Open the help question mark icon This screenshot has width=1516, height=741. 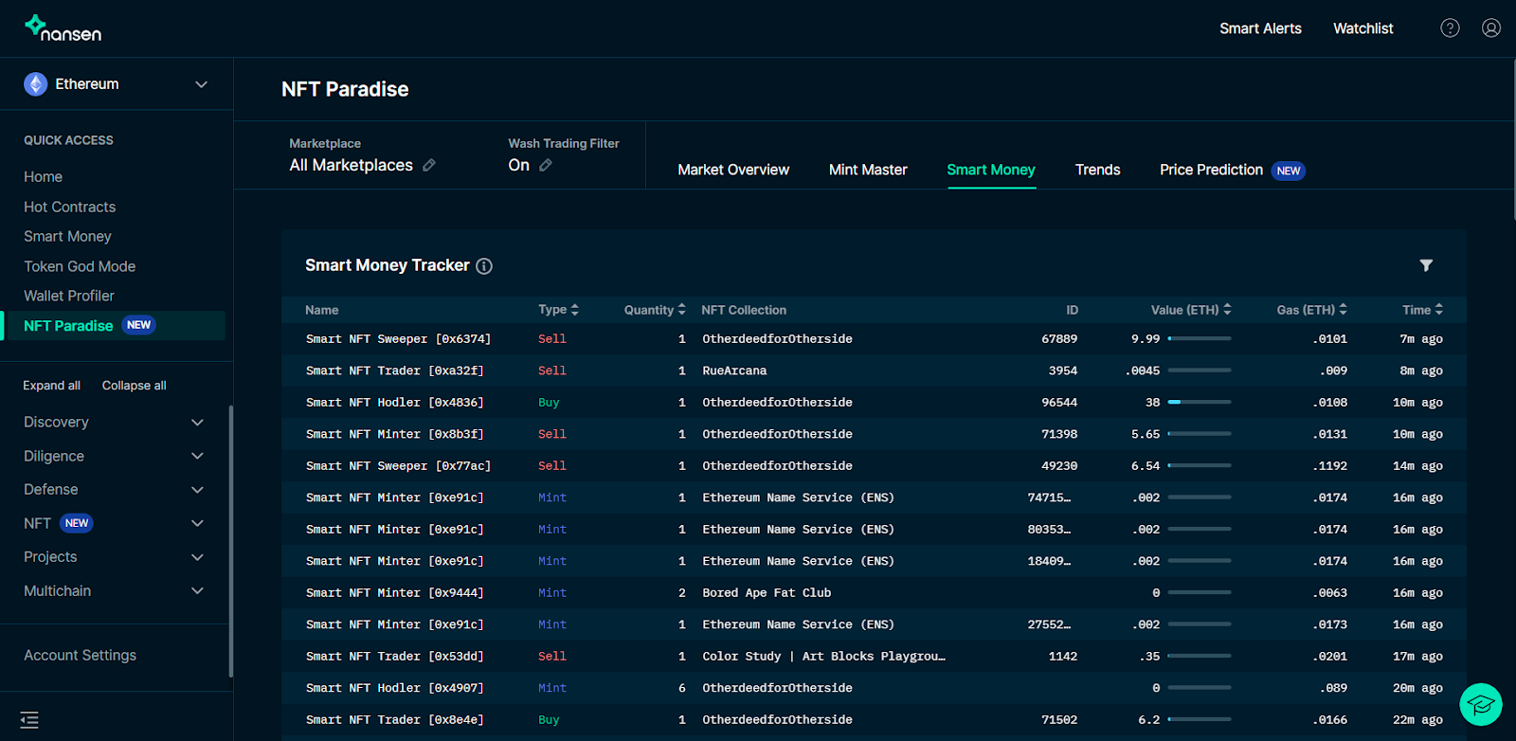tap(1450, 28)
